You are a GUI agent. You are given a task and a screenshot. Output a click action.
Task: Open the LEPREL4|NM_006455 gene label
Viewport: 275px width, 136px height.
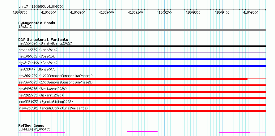pos(34,129)
